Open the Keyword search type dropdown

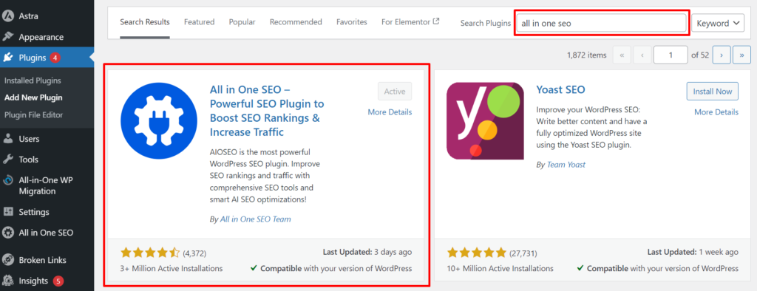718,23
